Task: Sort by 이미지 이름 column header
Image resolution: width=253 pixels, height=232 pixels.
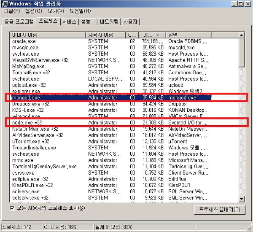Action: click(47, 35)
